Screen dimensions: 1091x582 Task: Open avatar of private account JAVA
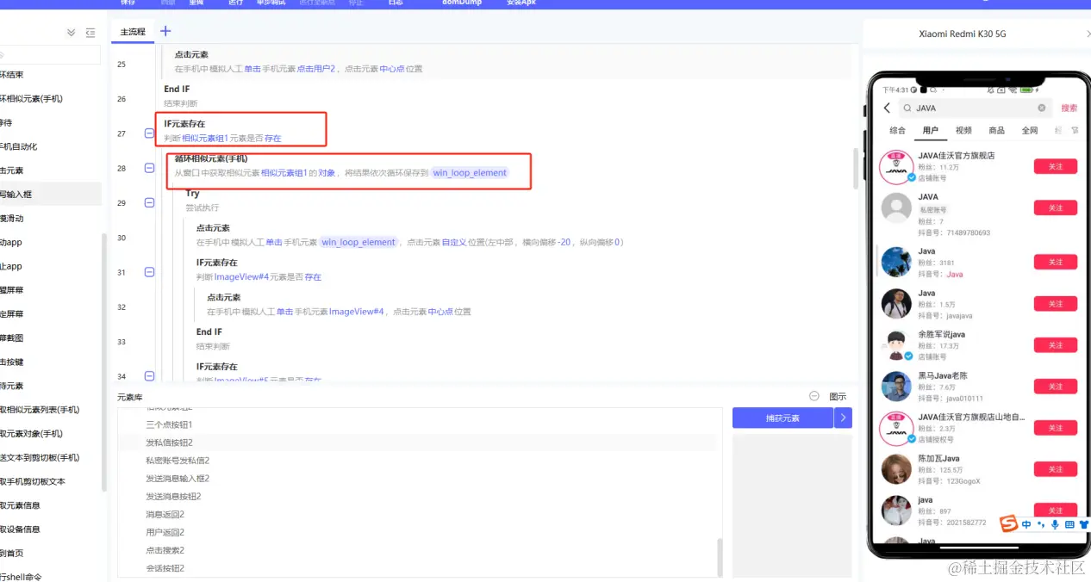[x=896, y=208]
